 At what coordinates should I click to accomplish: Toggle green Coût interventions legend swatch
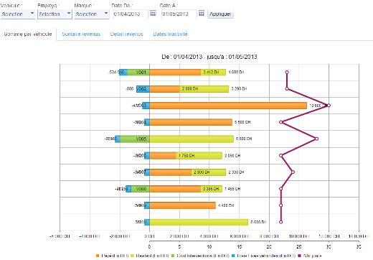[173, 256]
